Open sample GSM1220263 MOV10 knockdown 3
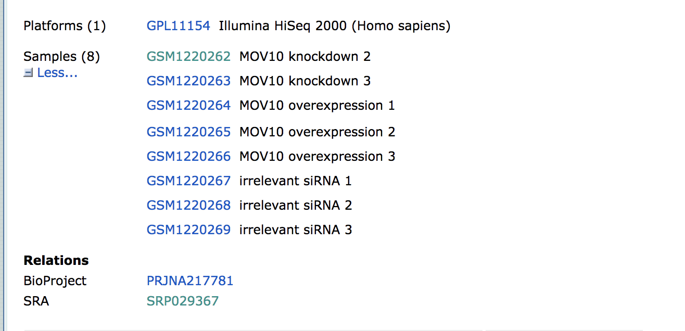This screenshot has height=331, width=685. point(188,81)
